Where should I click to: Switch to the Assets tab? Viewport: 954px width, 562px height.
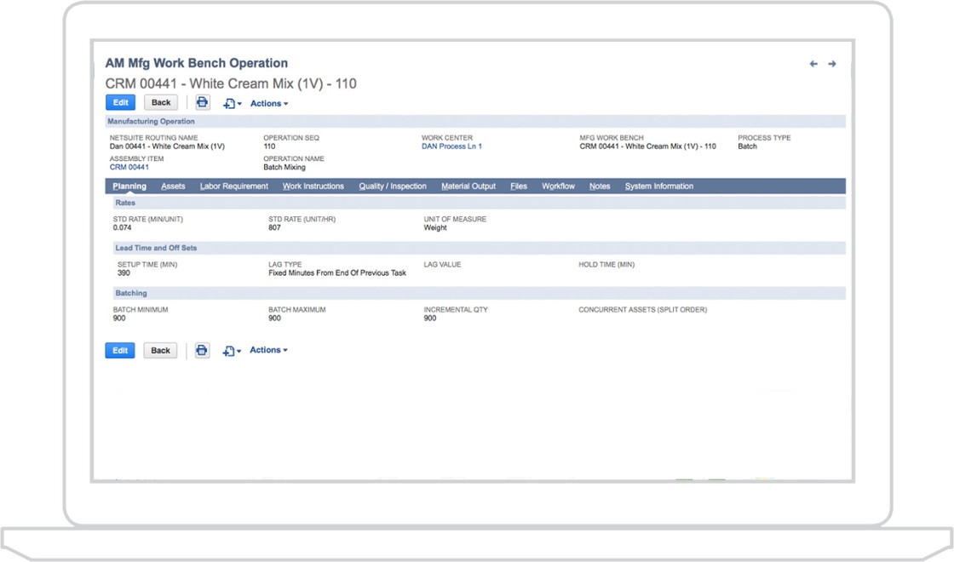[173, 186]
